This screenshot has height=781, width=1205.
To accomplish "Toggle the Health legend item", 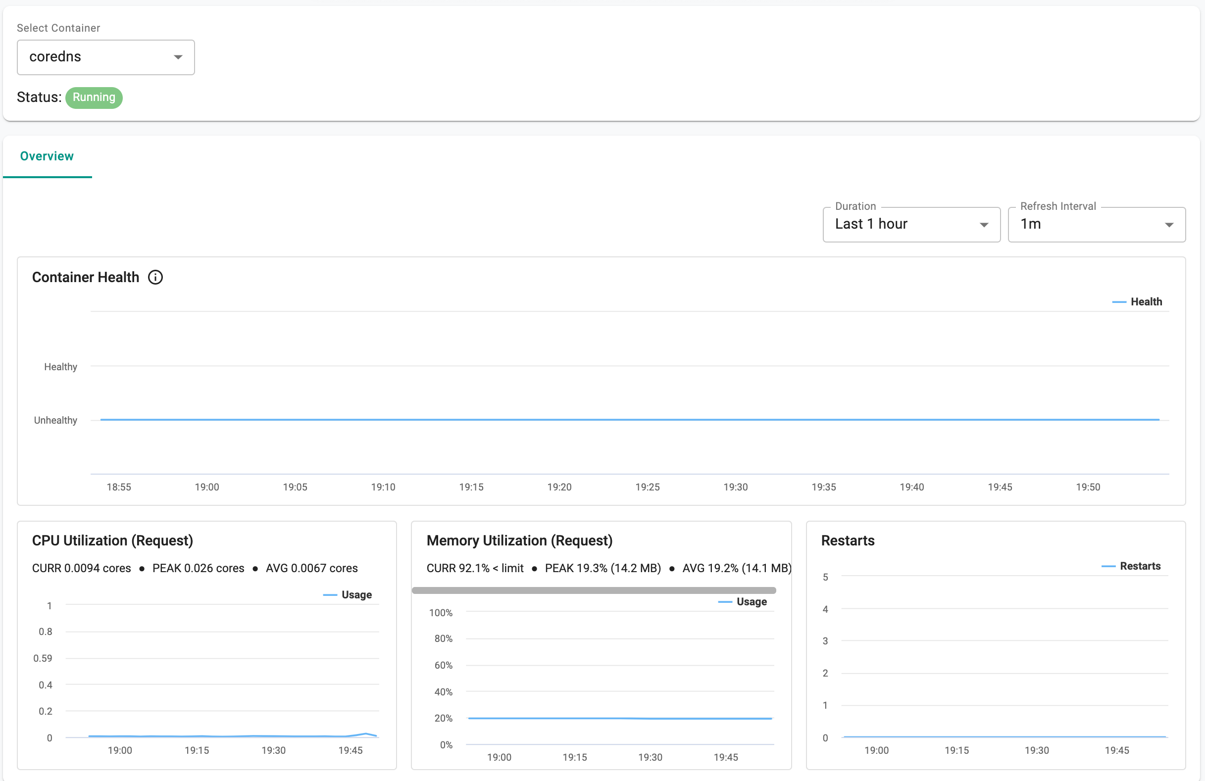I will coord(1137,302).
